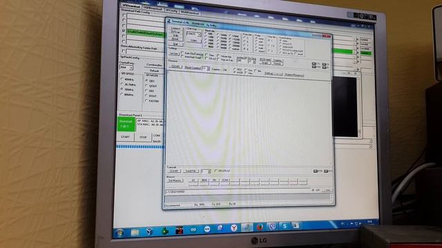Image resolution: width=442 pixels, height=248 pixels.
Task: Click COMs button under COM Port
Action: (x=193, y=41)
